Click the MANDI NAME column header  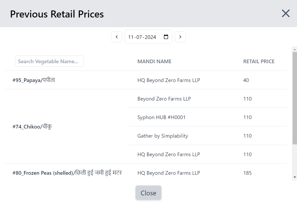pos(154,61)
